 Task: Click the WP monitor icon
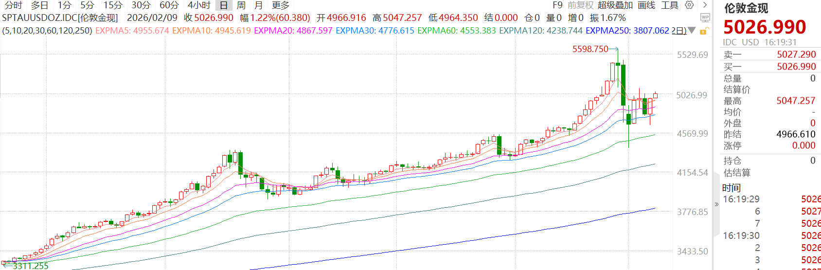(x=705, y=18)
